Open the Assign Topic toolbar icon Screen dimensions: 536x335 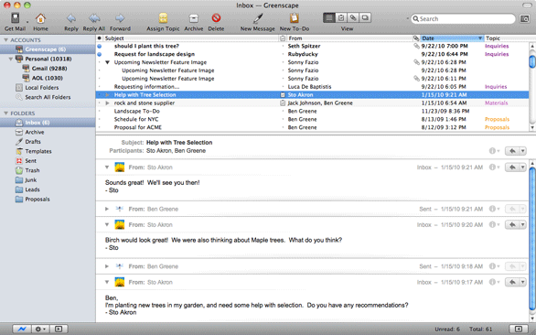point(163,17)
